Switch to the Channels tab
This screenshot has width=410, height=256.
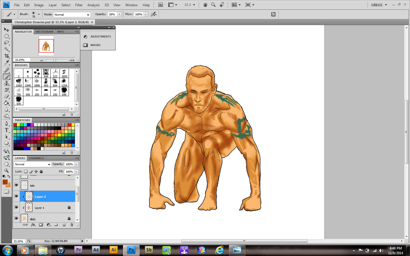click(36, 158)
